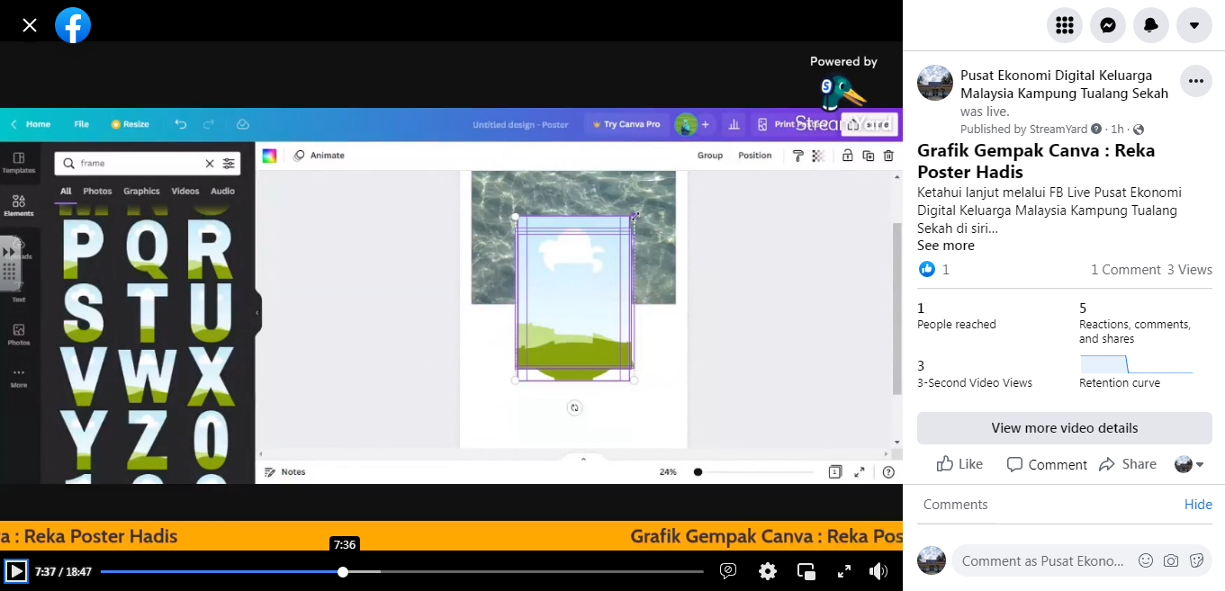The image size is (1225, 591).
Task: Switch to the Videos tab
Action: [185, 191]
